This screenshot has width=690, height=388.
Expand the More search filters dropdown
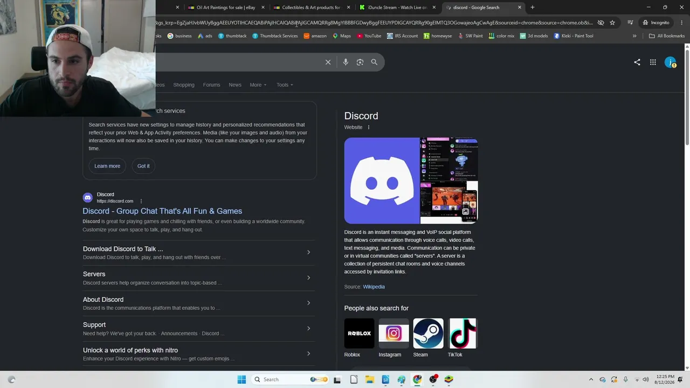tap(258, 85)
